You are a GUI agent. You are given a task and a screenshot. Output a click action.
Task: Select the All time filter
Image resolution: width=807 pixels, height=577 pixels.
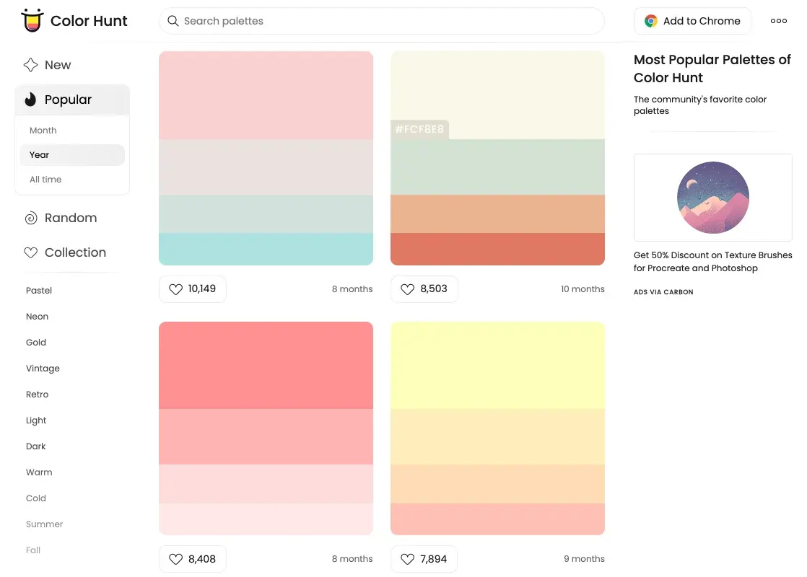tap(45, 180)
